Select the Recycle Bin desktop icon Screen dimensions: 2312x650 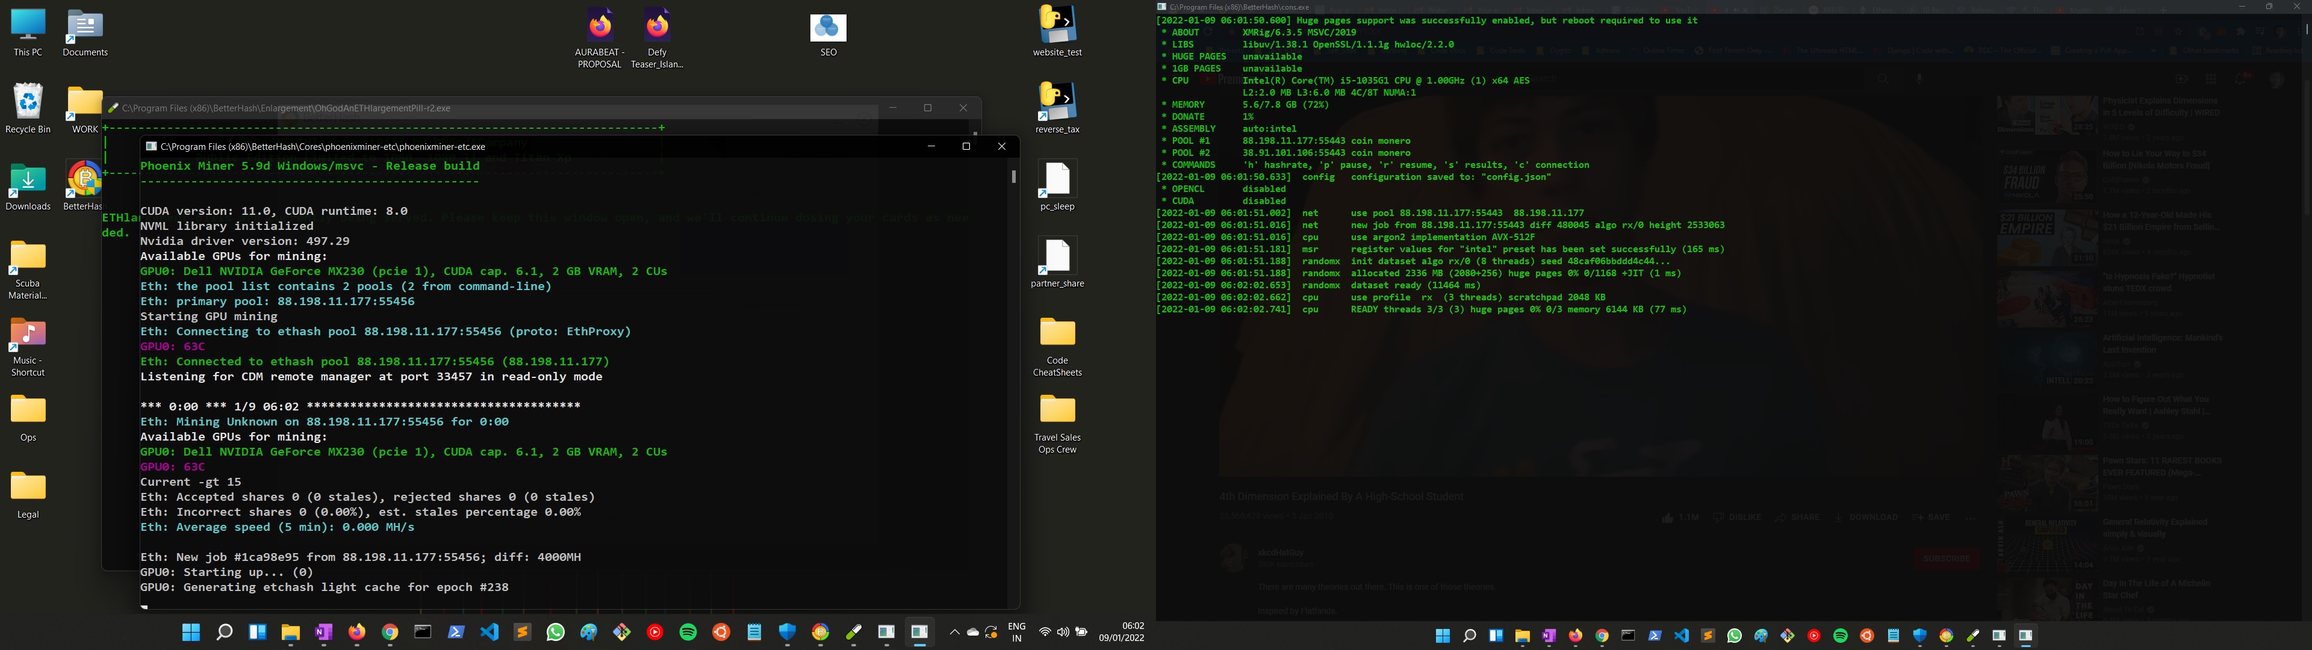pos(28,108)
